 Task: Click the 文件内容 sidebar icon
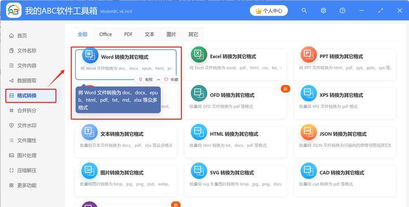pyautogui.click(x=11, y=66)
